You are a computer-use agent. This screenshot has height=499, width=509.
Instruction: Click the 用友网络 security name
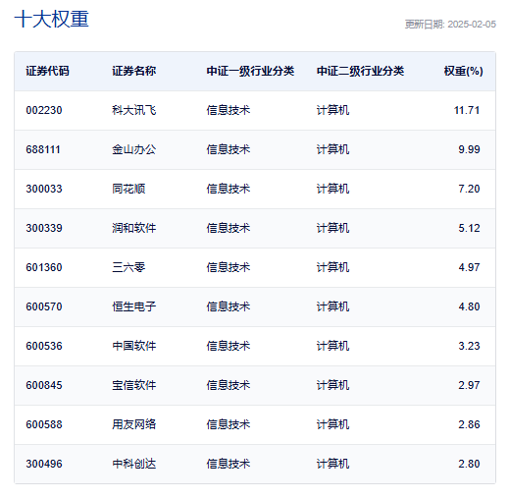pyautogui.click(x=134, y=424)
